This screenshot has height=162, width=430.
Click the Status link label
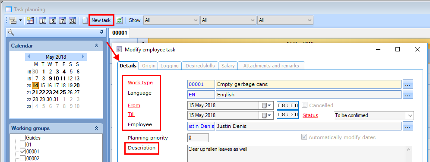pyautogui.click(x=310, y=115)
